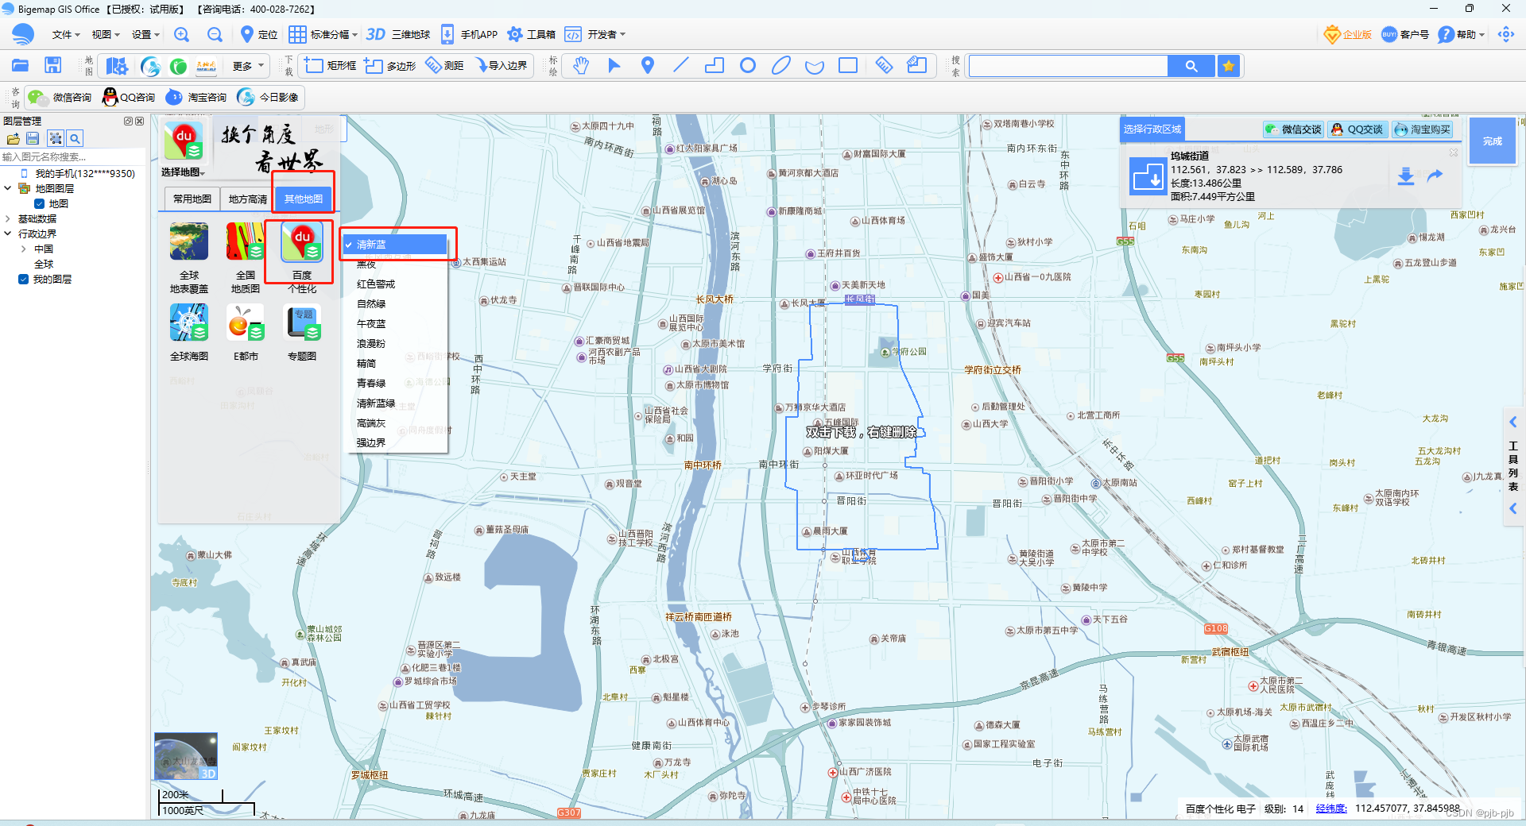Check the 地图 layer checkbox
The height and width of the screenshot is (826, 1526).
click(x=38, y=203)
